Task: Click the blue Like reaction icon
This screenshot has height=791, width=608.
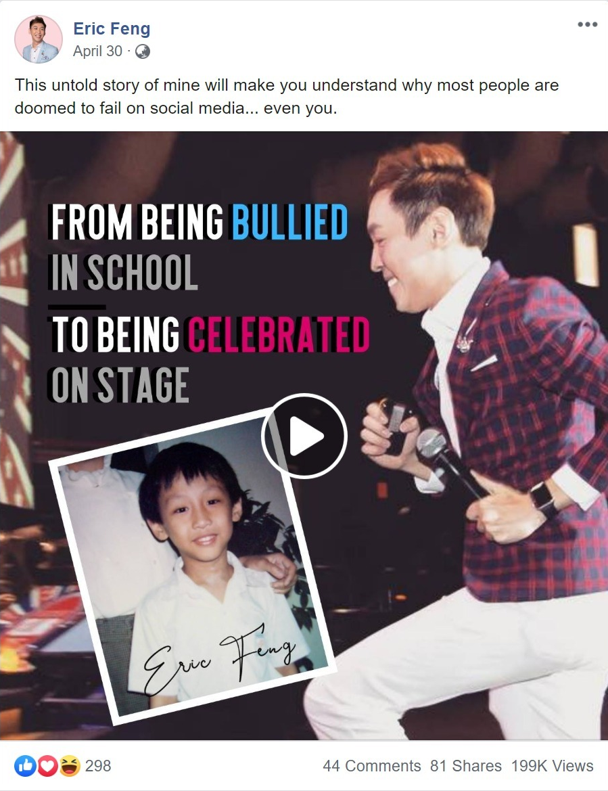Action: tap(25, 766)
